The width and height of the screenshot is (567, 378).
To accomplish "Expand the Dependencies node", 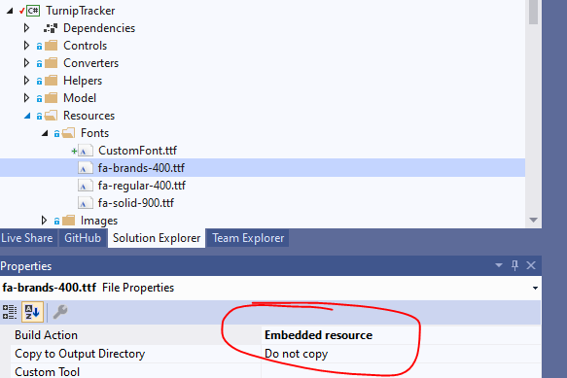I will 26,28.
